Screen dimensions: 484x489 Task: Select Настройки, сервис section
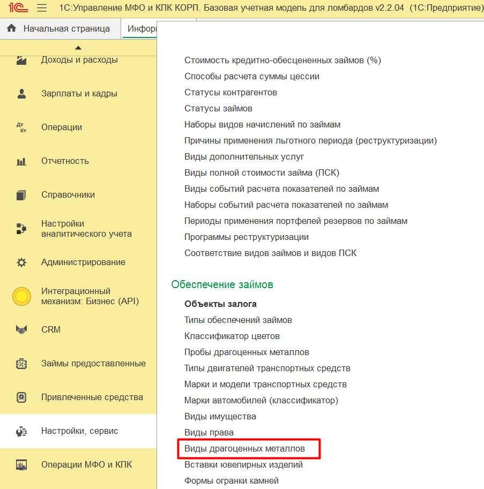coord(79,431)
